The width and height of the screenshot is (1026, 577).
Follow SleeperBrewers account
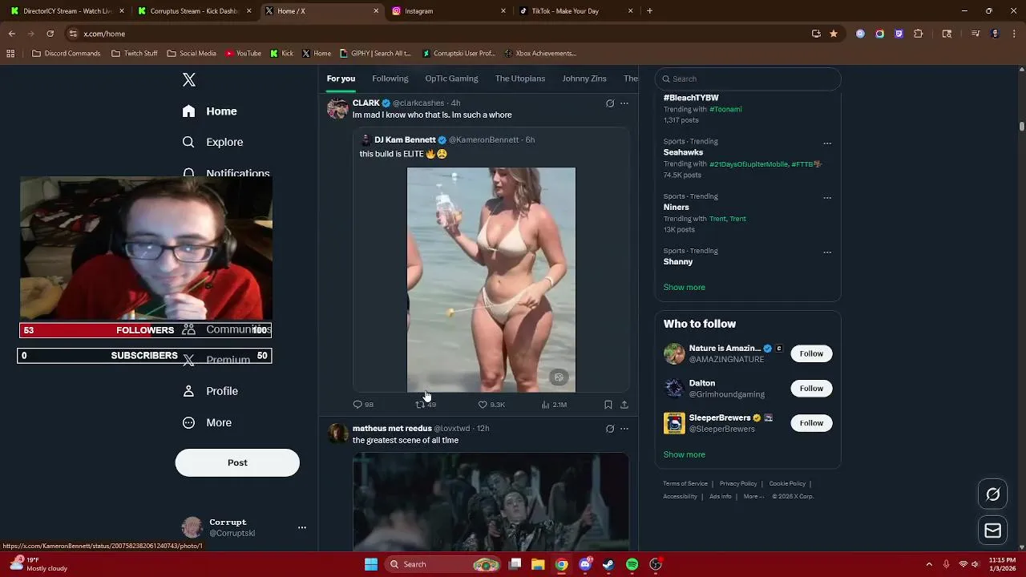point(811,423)
